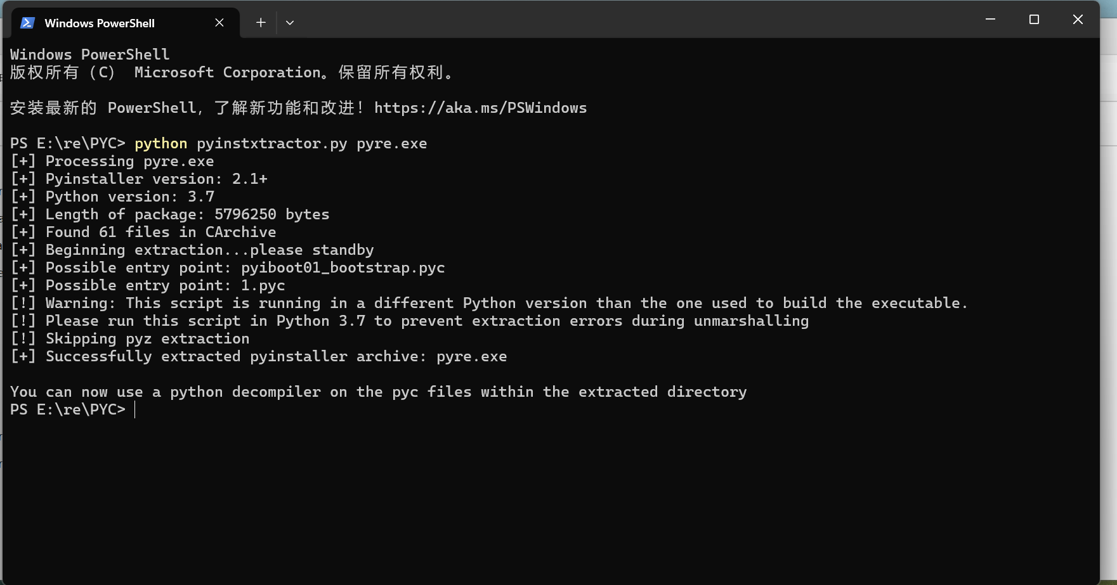Close the terminal window

(1078, 20)
